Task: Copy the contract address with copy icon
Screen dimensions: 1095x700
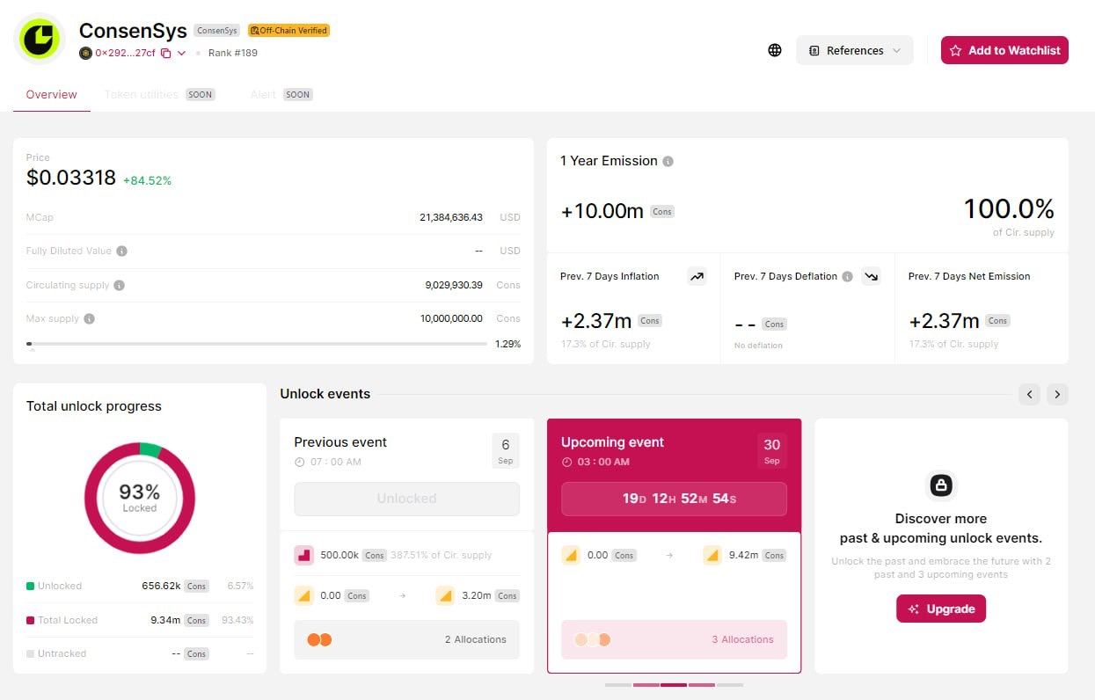Action: pyautogui.click(x=165, y=53)
